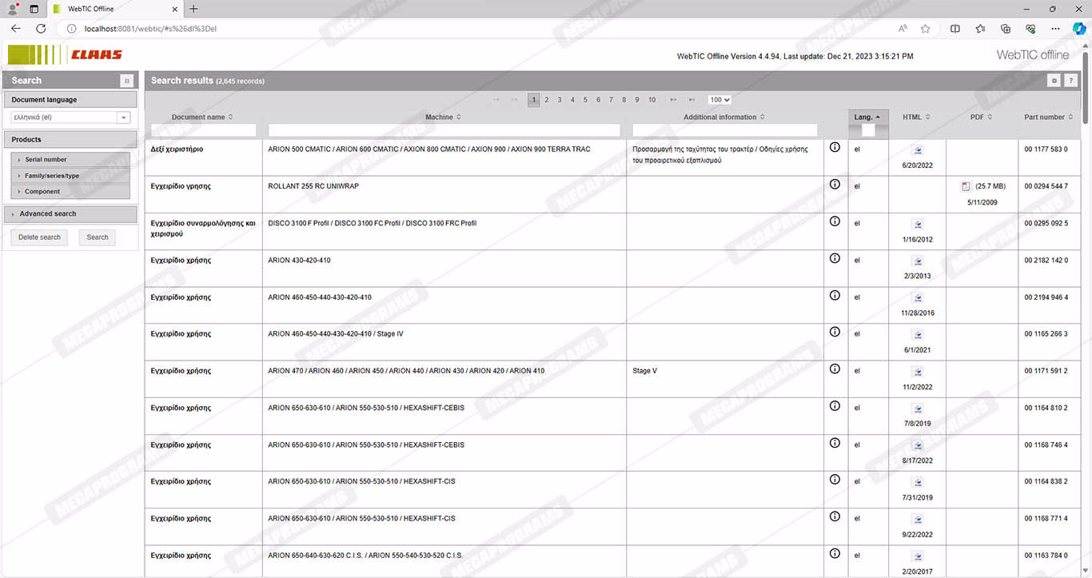Image resolution: width=1092 pixels, height=578 pixels.
Task: Open info icon for ARION 460-450-440-430-420-410 / Stage IV
Action: [835, 333]
